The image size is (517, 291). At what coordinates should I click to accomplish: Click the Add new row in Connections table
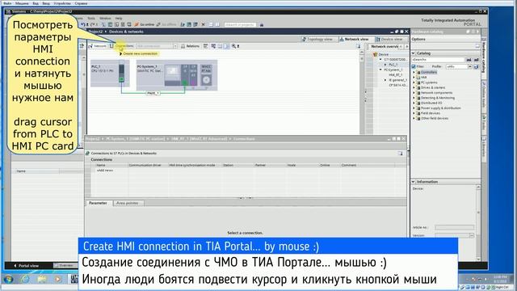(105, 171)
